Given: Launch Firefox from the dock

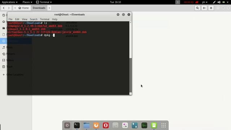Looking at the screenshot, I should (x=96, y=125).
